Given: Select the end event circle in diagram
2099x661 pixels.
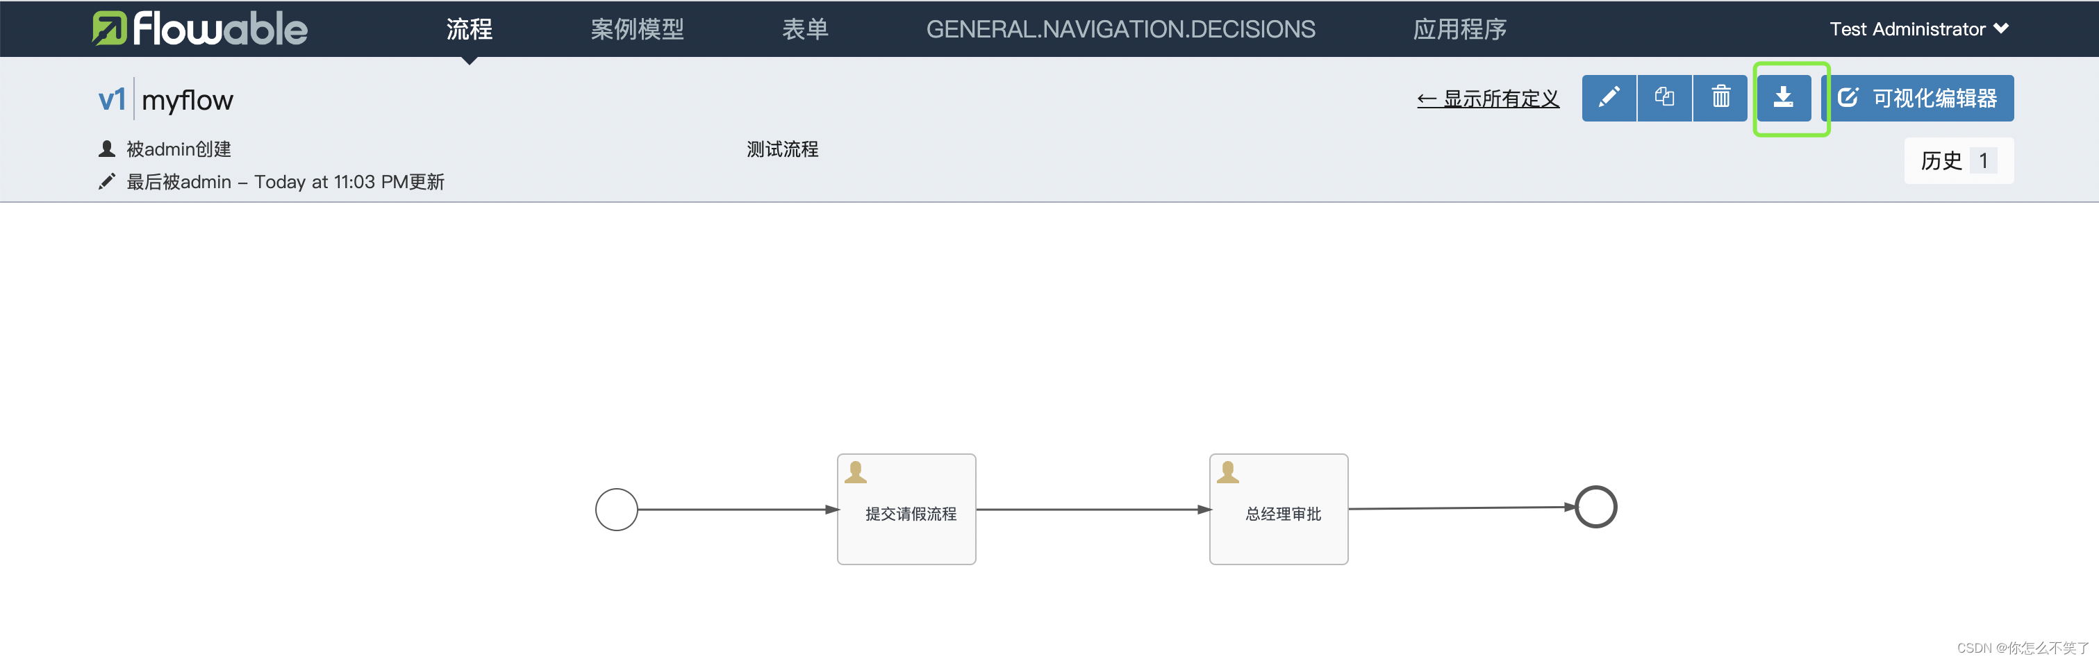Looking at the screenshot, I should tap(1596, 506).
